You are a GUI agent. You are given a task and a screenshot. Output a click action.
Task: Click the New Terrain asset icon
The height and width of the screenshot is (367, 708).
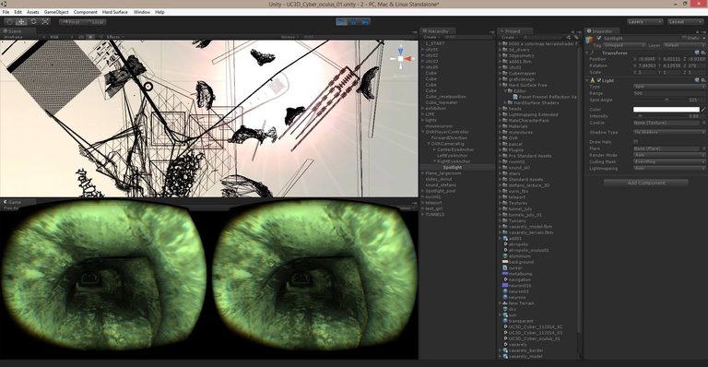click(505, 303)
